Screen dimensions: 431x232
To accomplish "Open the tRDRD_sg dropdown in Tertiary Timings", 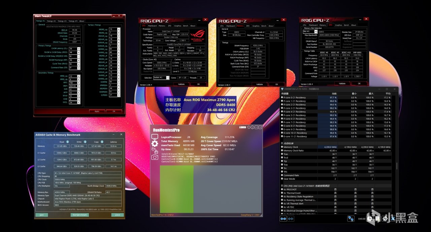I will pos(119,30).
